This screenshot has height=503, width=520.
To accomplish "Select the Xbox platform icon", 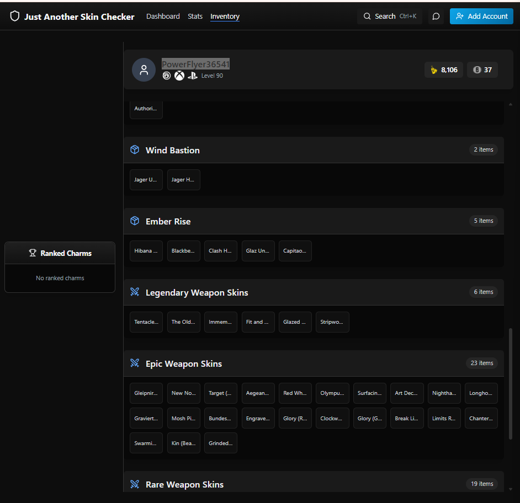I will click(x=179, y=76).
